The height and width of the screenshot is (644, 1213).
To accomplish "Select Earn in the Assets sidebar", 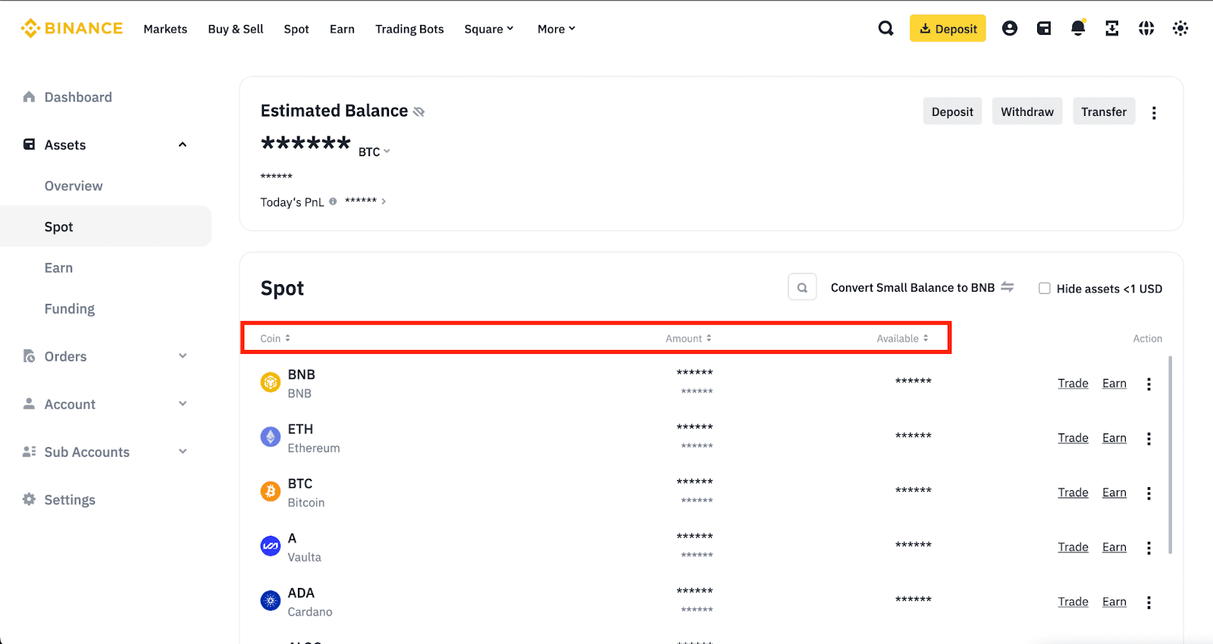I will point(58,267).
